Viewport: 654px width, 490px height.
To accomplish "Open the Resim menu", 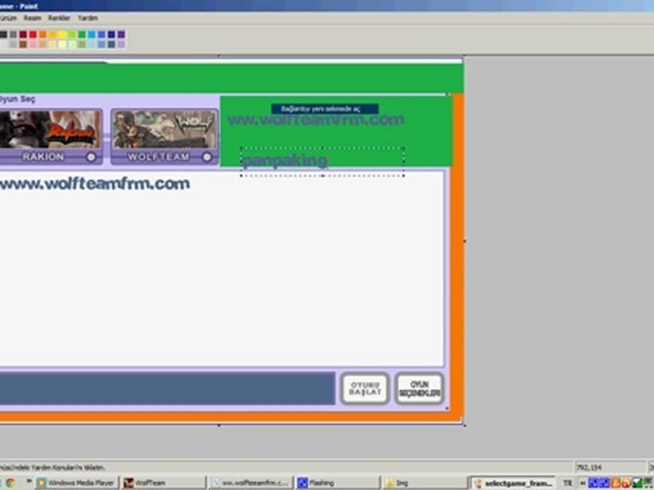I will click(x=32, y=18).
